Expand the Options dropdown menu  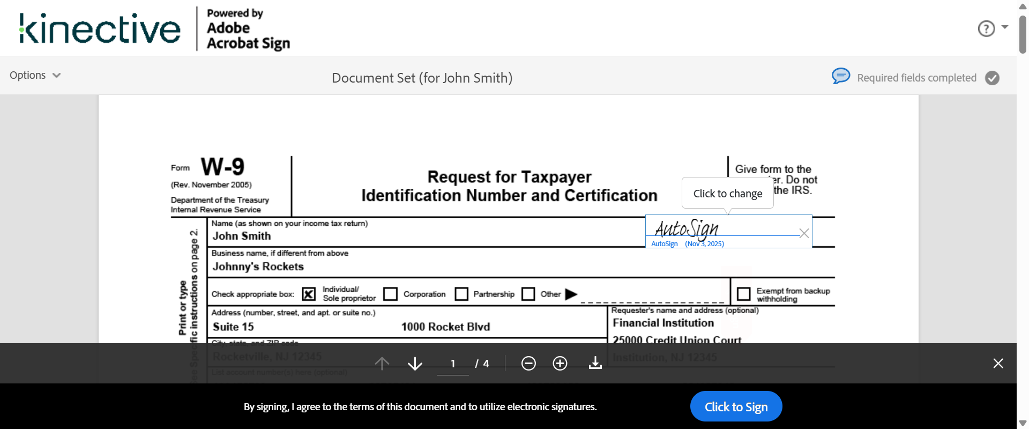coord(35,75)
